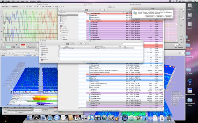Open Normal View dropdown in Rawwave Window
Screen dimensions: 198x123
pyautogui.click(x=6, y=7)
